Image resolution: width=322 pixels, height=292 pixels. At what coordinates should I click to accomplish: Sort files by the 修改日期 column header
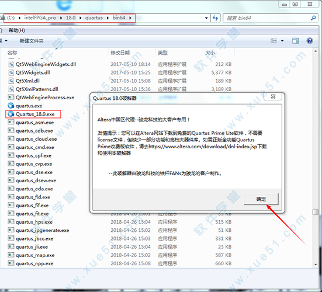click(120, 53)
